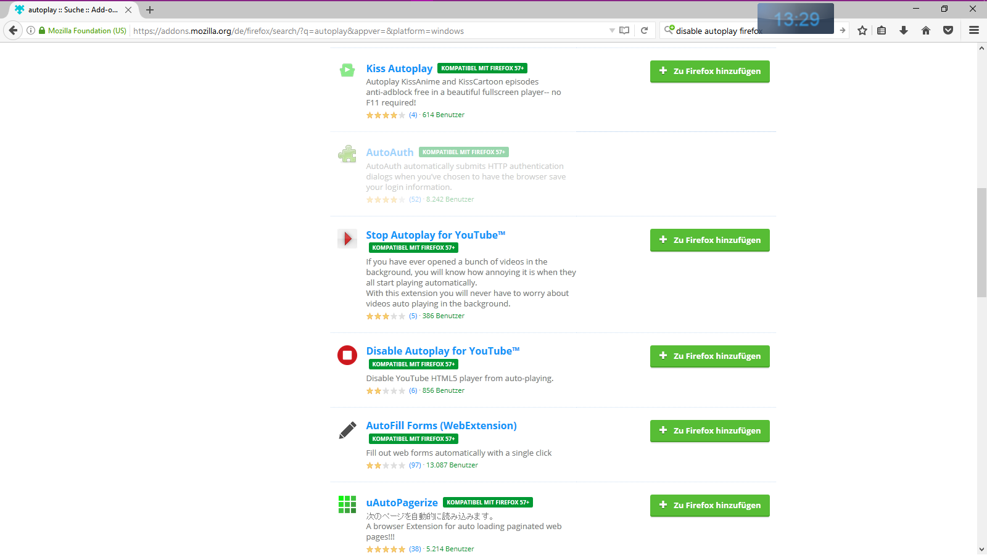Image resolution: width=987 pixels, height=555 pixels.
Task: Open the search engine magnifier icon
Action: coord(669,30)
